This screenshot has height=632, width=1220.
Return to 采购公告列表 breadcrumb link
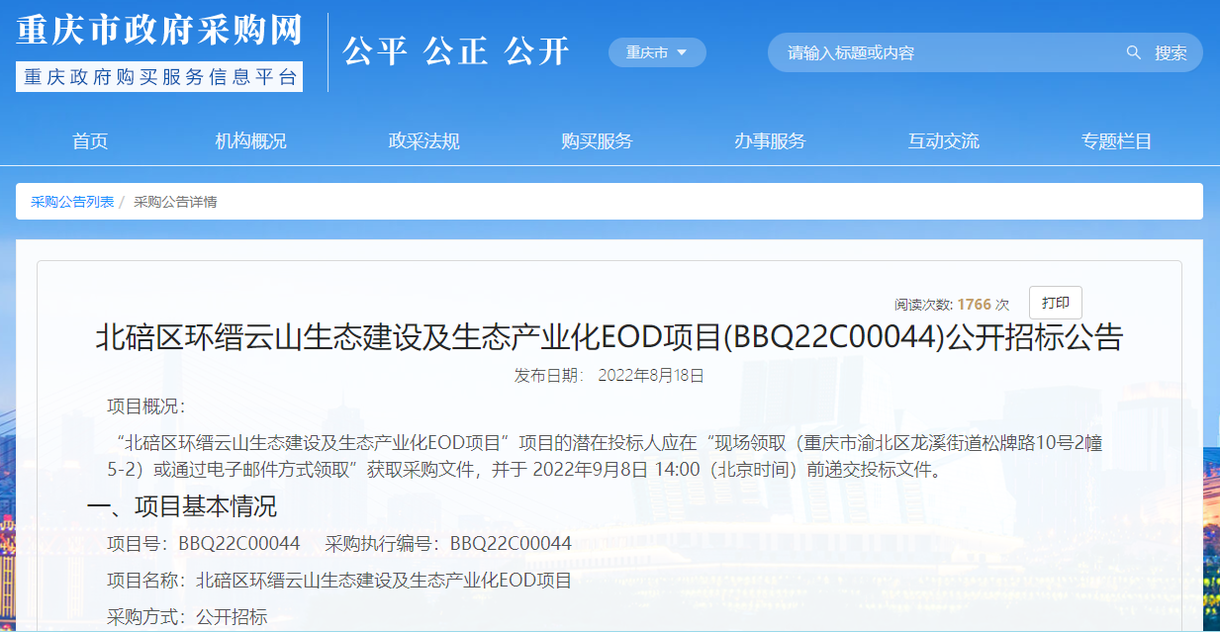[x=72, y=202]
